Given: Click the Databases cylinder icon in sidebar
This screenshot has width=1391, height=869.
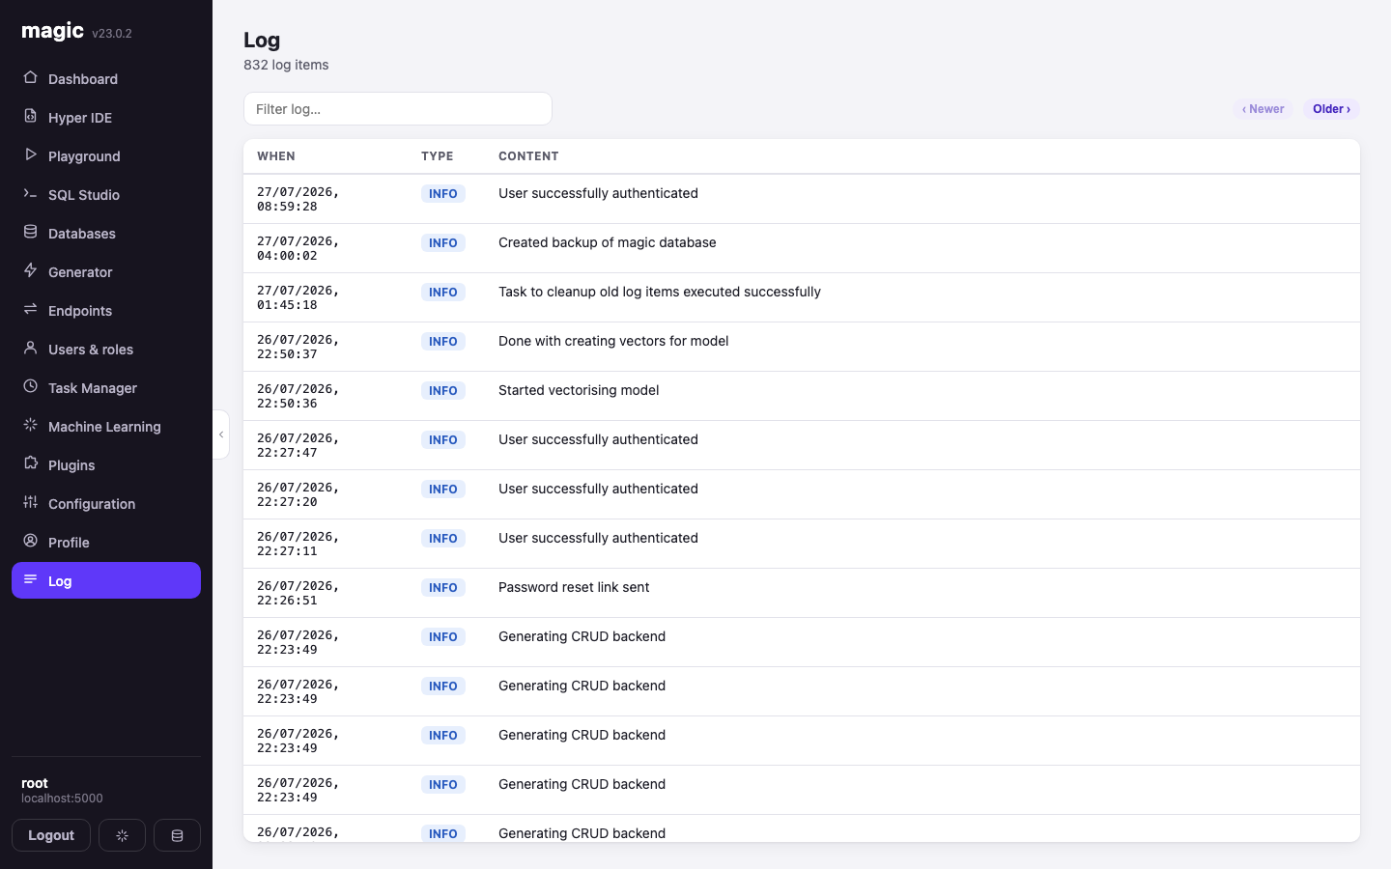Looking at the screenshot, I should (30, 232).
